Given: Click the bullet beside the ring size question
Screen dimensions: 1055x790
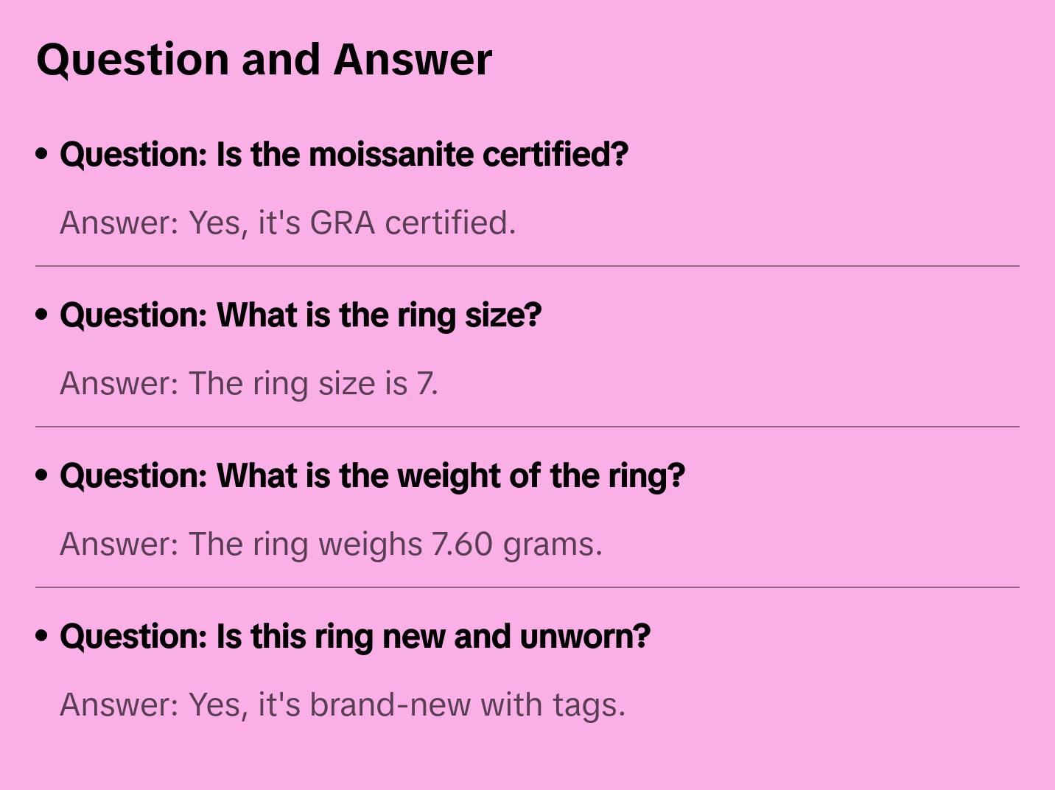Looking at the screenshot, I should (42, 315).
